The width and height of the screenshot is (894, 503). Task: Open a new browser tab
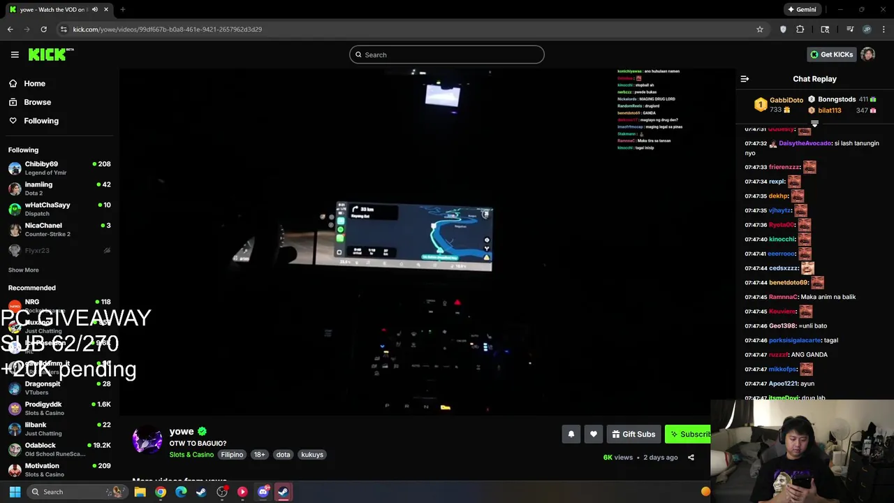point(122,10)
